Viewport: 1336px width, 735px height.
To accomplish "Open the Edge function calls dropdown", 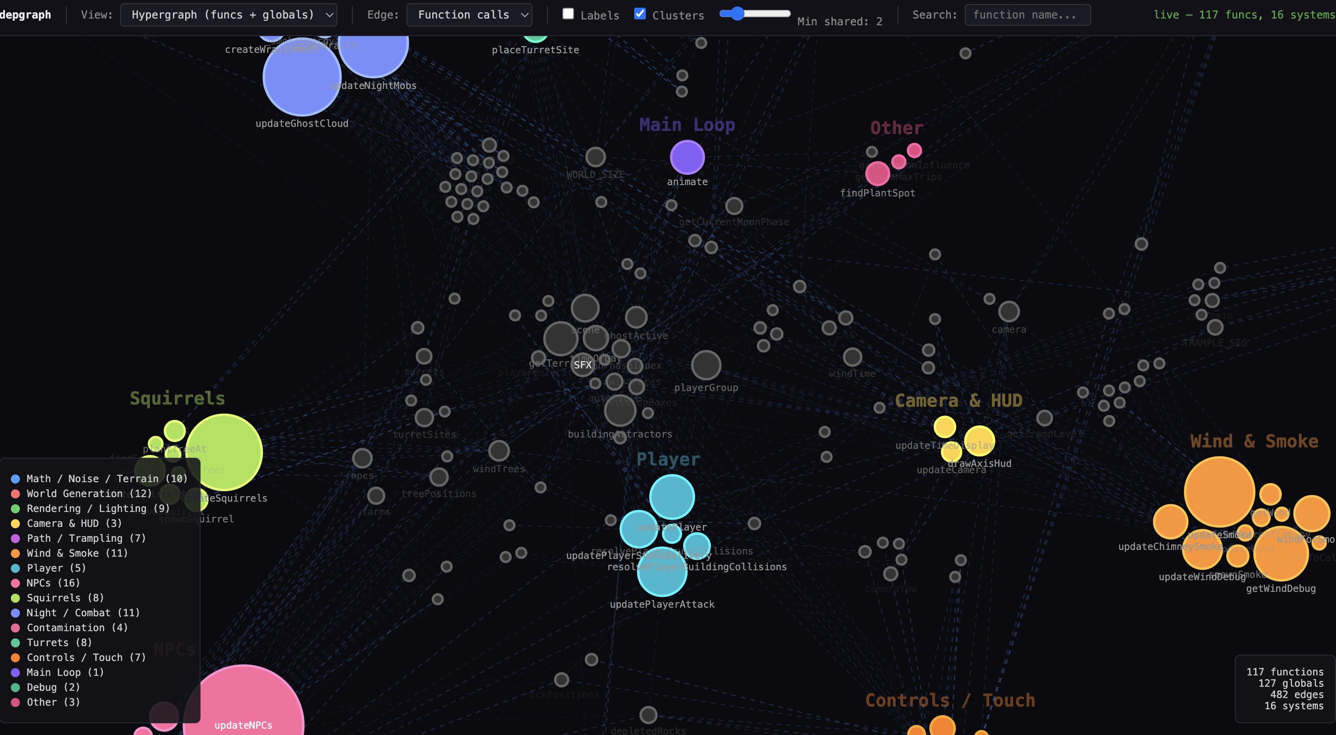I will point(469,15).
